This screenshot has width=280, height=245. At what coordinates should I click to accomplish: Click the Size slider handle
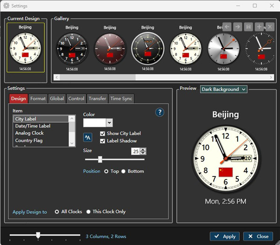[100, 160]
